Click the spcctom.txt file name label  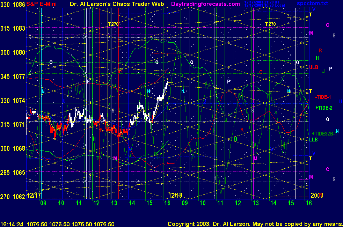tap(312, 3)
